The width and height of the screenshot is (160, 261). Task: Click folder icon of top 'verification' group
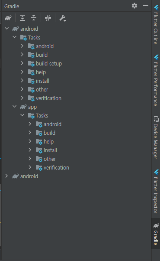tap(31, 98)
